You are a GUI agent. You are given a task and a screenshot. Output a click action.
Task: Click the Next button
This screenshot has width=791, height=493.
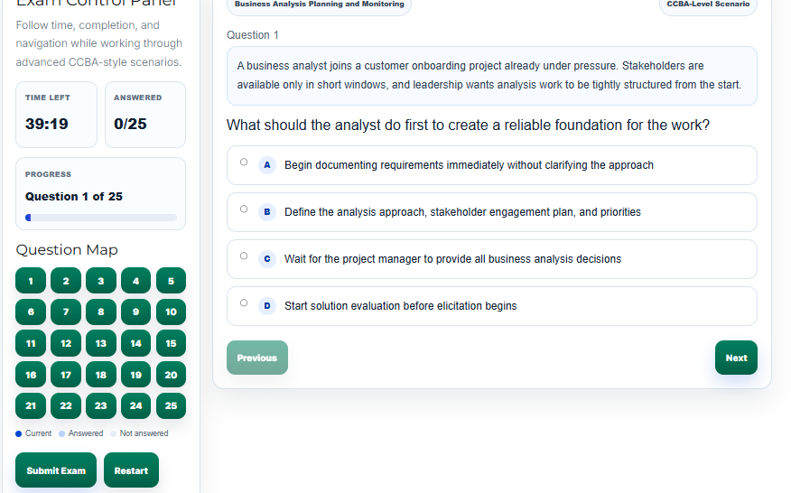pyautogui.click(x=736, y=358)
